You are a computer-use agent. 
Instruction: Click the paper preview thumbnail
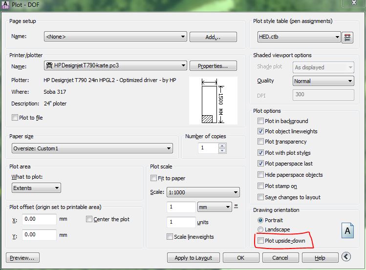pos(213,101)
